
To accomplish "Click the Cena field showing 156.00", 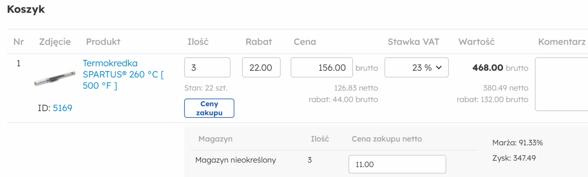I will tap(322, 67).
